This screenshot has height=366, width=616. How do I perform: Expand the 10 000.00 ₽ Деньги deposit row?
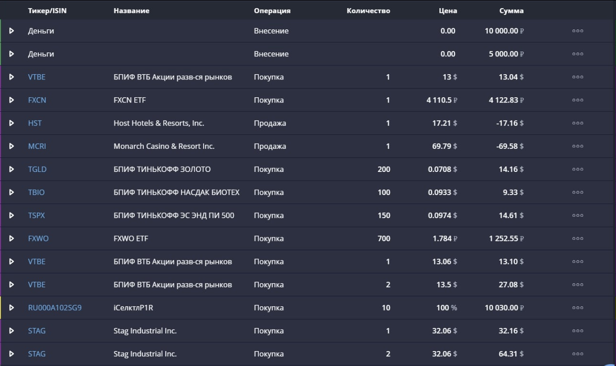pos(12,31)
